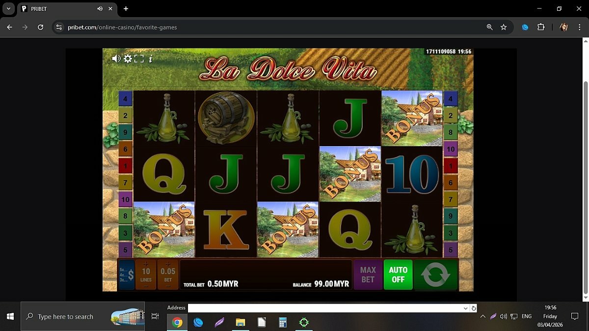Screen dimensions: 589x331
Task: Open Calculator from the taskbar
Action: 282,322
